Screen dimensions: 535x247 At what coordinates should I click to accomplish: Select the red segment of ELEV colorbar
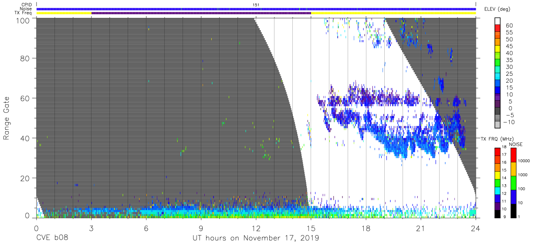[x=498, y=29]
